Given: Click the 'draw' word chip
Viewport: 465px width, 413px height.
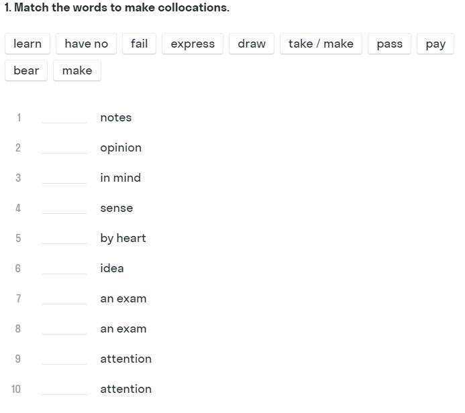Looking at the screenshot, I should coord(252,44).
